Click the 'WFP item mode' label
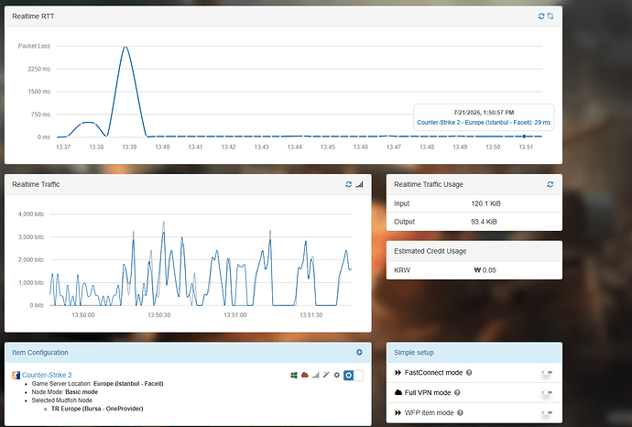 click(x=429, y=413)
